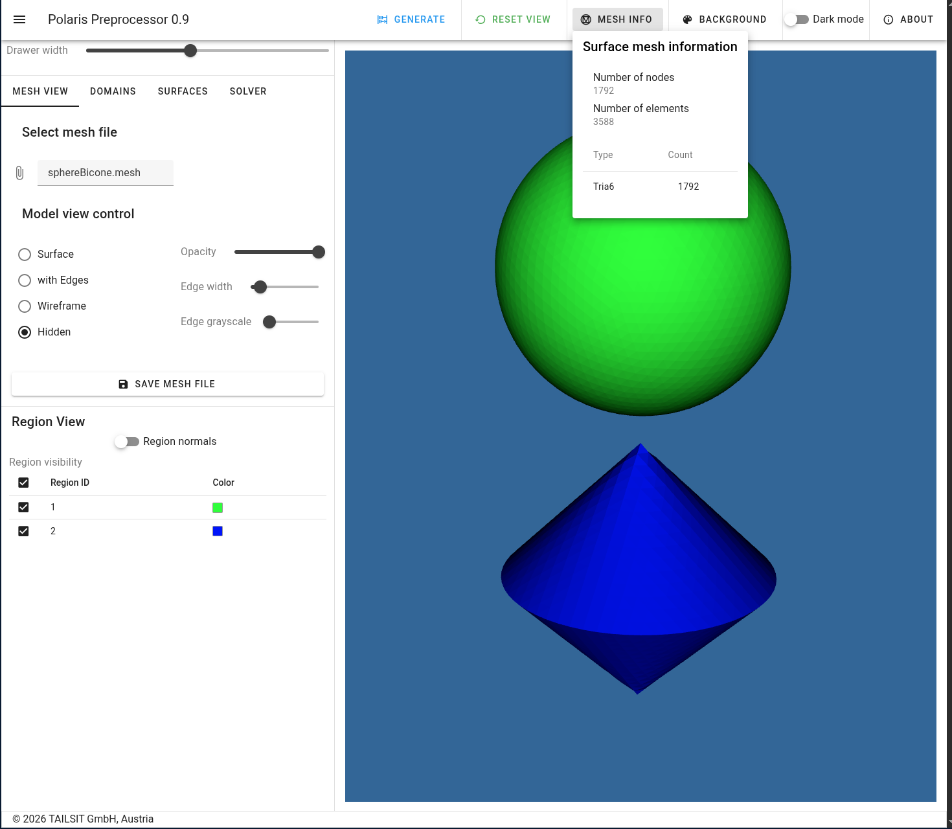Click the Reset View refresh icon
This screenshot has height=829, width=952.
[481, 19]
